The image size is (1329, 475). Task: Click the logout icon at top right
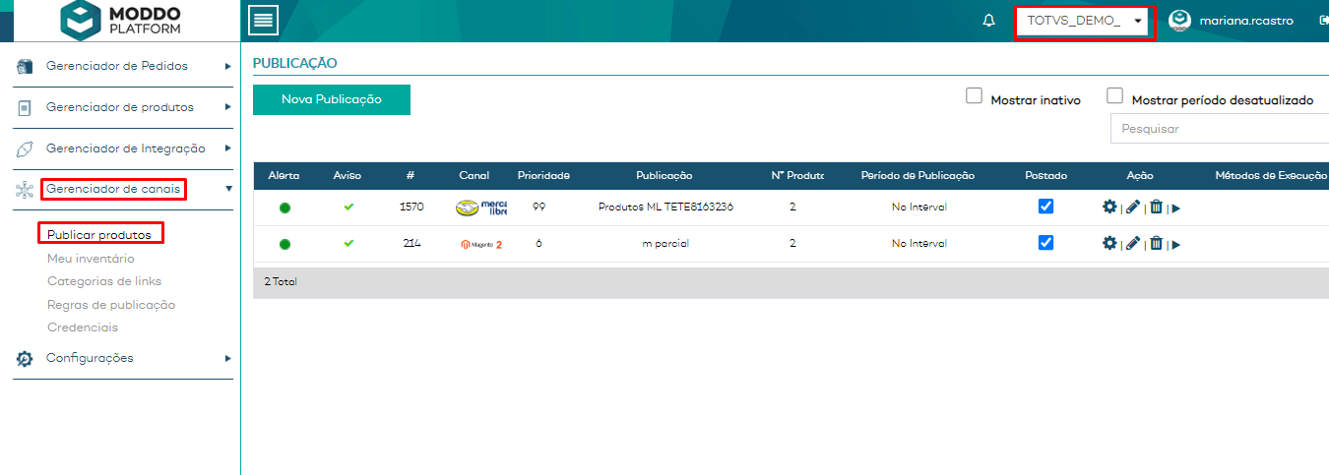(x=1323, y=20)
